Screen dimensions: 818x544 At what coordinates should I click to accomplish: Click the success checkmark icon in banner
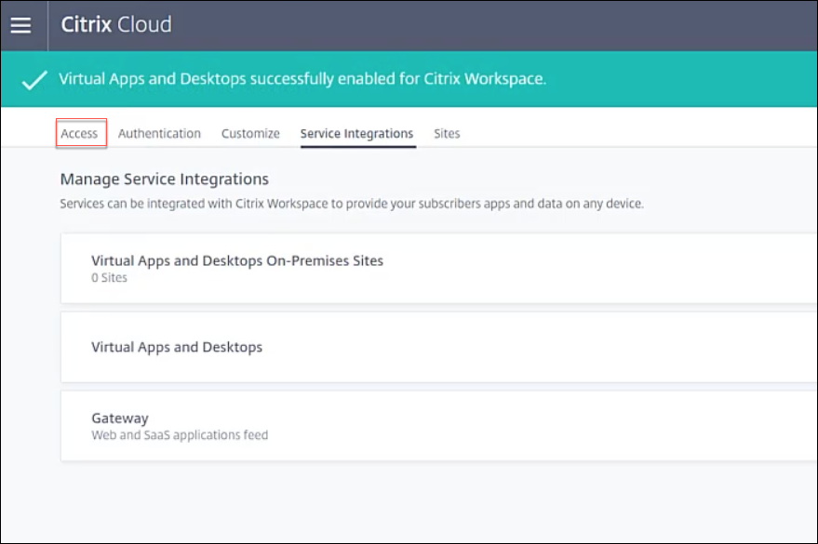click(34, 80)
